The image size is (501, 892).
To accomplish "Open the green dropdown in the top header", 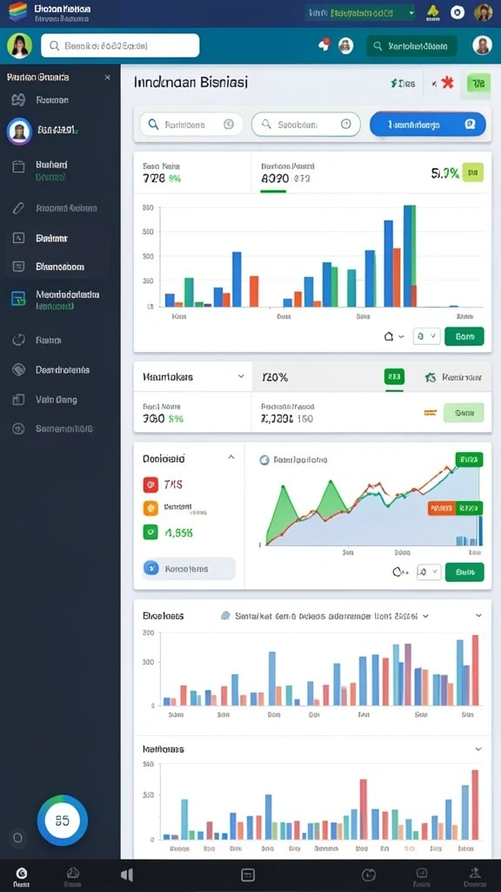I will pos(361,12).
